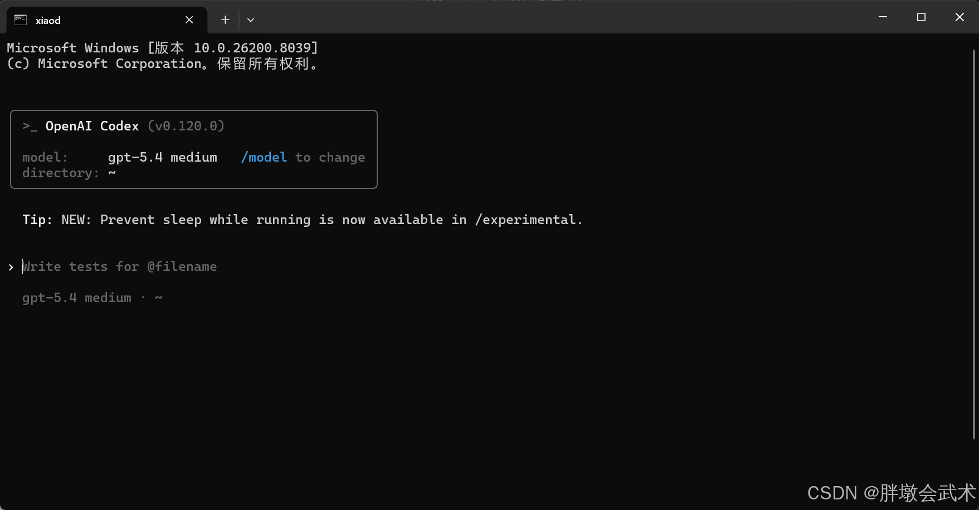Expand the new tab profile dropdown
Image resolution: width=979 pixels, height=510 pixels.
pos(251,20)
